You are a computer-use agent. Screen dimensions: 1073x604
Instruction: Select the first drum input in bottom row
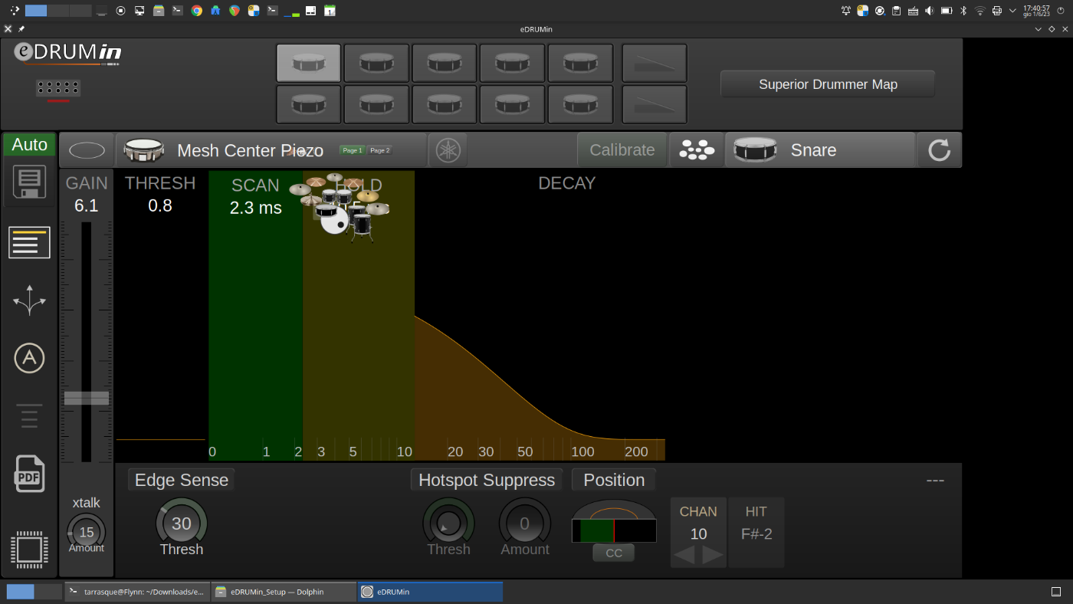[x=309, y=104]
